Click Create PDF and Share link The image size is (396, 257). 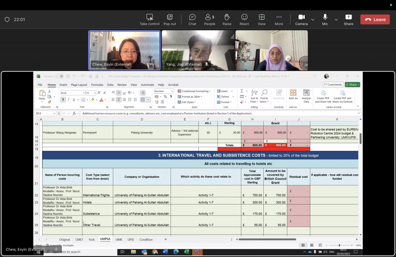(323, 96)
